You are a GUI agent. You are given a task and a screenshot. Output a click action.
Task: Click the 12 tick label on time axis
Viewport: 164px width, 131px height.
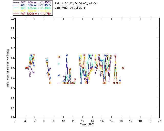(83, 121)
